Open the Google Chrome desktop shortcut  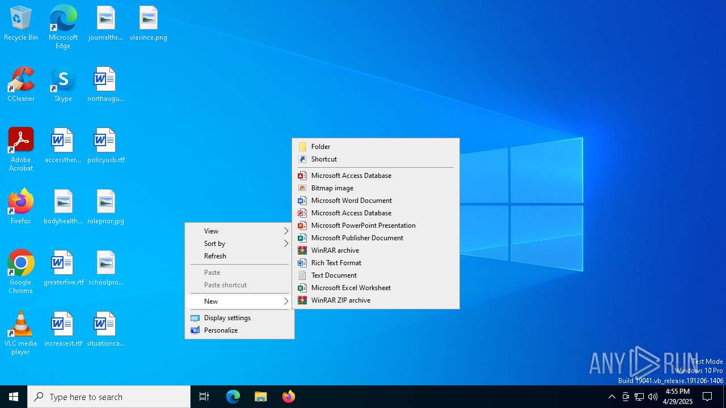(21, 272)
